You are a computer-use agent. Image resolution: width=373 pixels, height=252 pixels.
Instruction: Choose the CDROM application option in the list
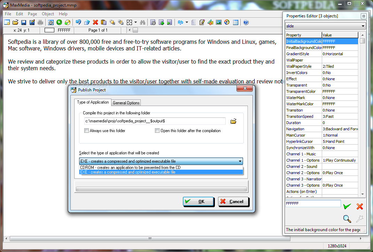161,168
